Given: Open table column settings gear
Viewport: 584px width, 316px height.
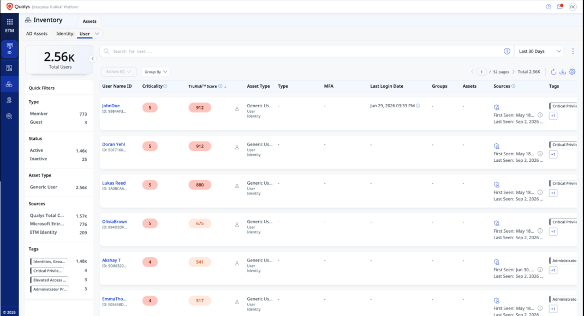Looking at the screenshot, I should 573,72.
